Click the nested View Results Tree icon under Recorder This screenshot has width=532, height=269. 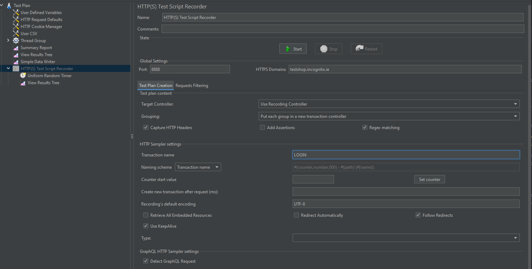23,83
